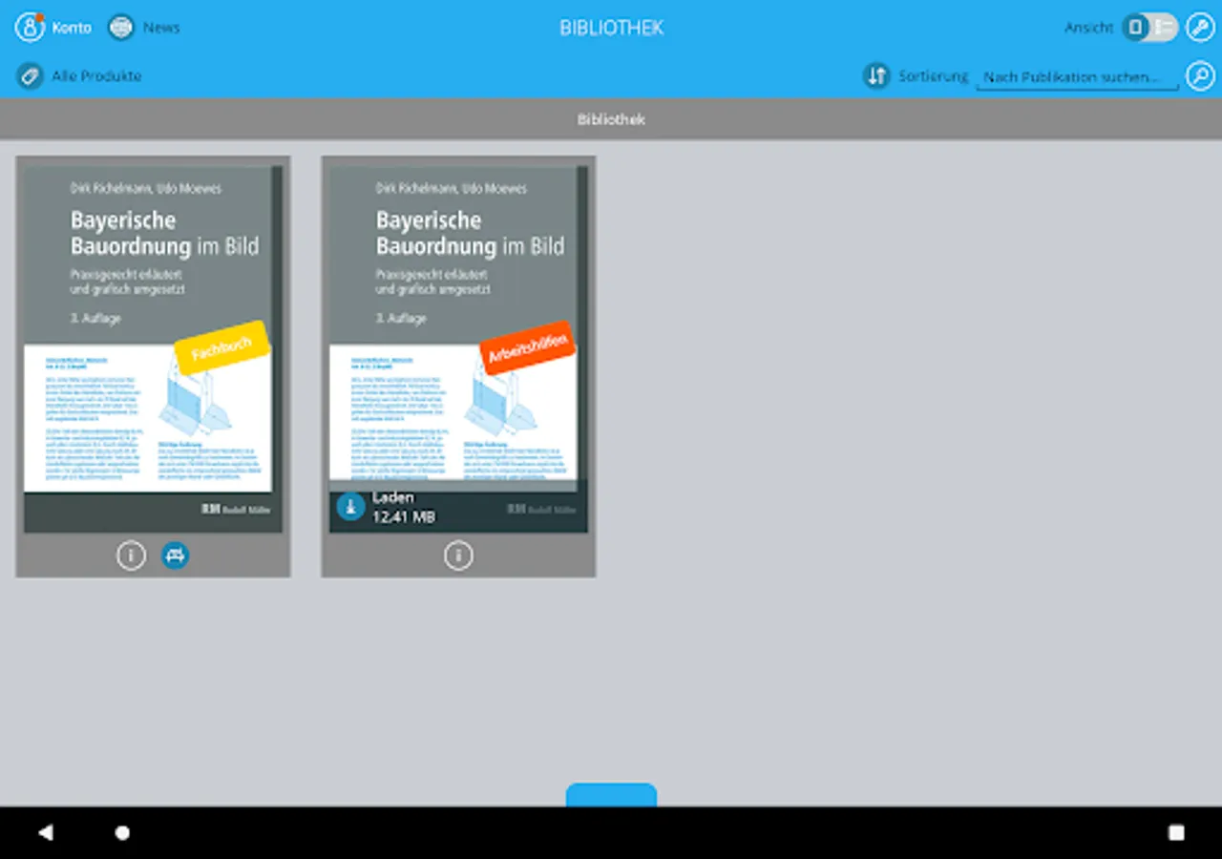The width and height of the screenshot is (1222, 859).
Task: Click the top-right magnifier key icon
Action: point(1200,27)
